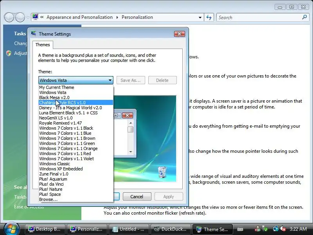Click the 3:22 AM clock
The image size is (313, 235).
click(x=298, y=229)
